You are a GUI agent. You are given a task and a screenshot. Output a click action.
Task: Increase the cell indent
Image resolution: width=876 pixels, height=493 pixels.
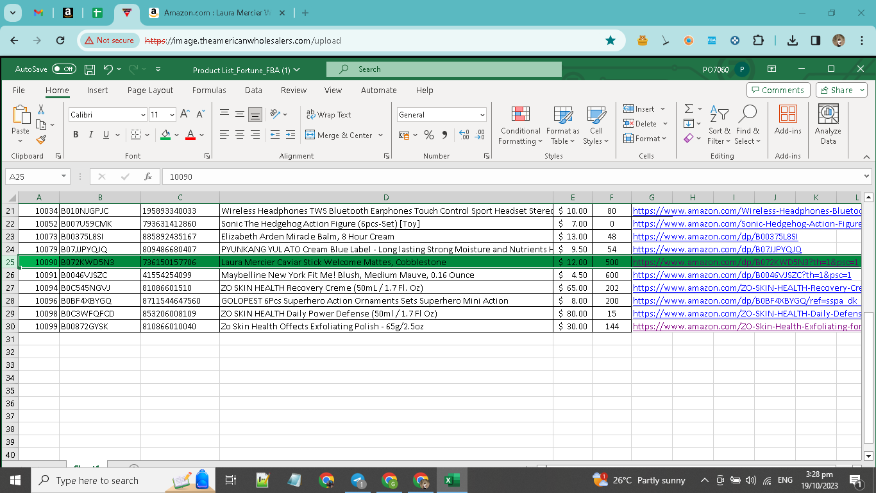291,135
